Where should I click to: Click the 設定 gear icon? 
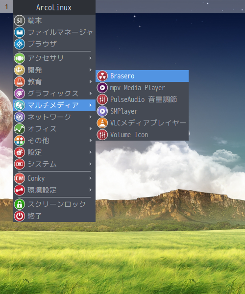pyautogui.click(x=20, y=152)
